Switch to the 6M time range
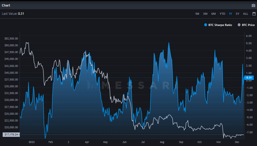Image resolution: width=257 pixels, height=146 pixels. 213,14
